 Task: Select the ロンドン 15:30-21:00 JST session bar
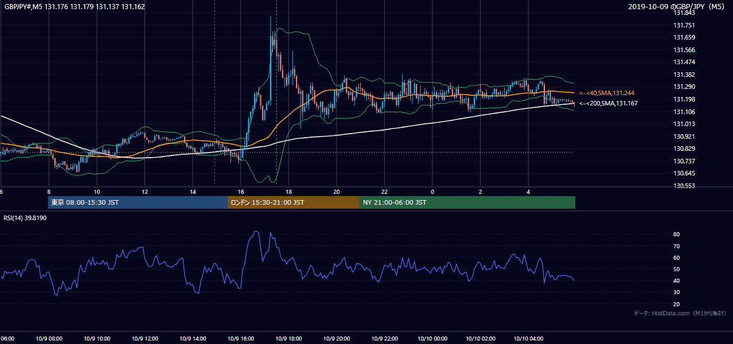tap(294, 202)
